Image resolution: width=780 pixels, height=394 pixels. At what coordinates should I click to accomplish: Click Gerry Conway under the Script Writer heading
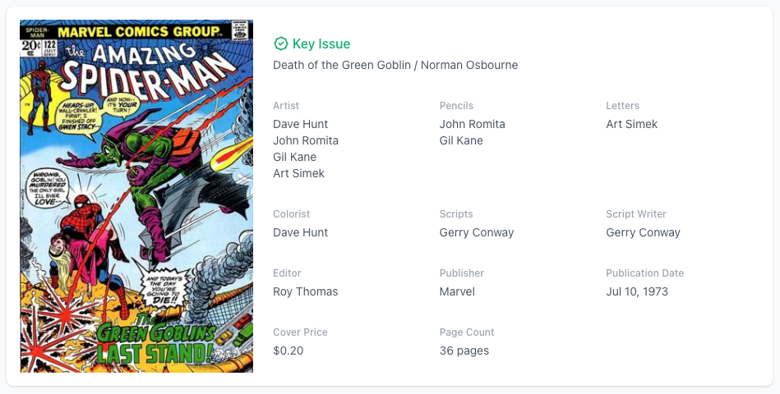[644, 232]
